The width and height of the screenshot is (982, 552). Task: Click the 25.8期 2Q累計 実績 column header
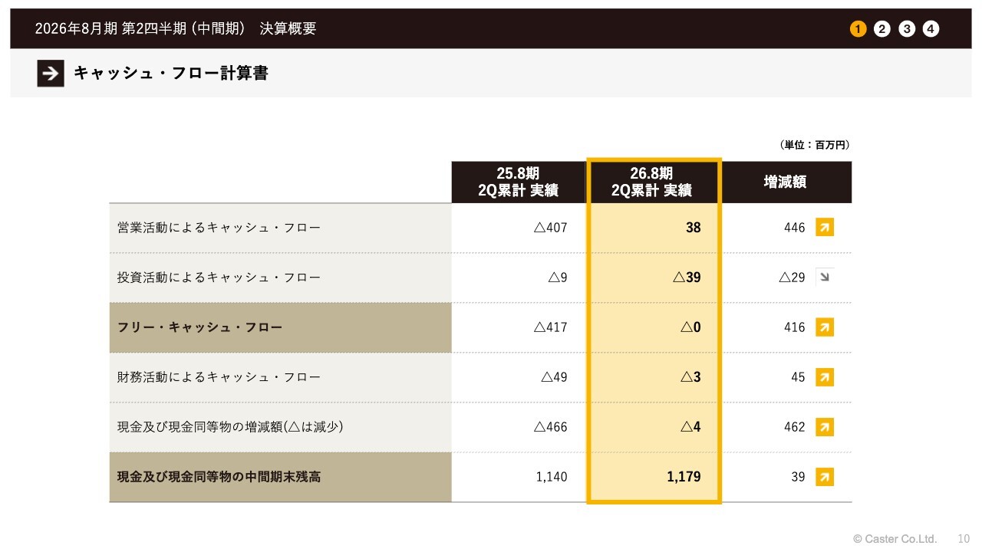(x=518, y=182)
